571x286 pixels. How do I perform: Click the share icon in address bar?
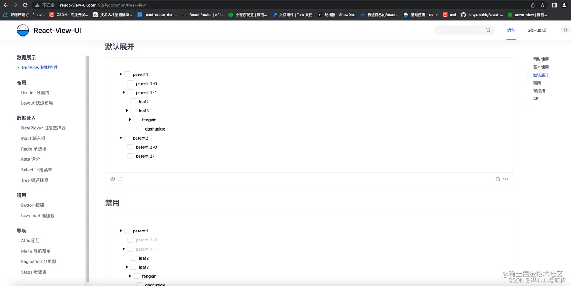(x=533, y=5)
